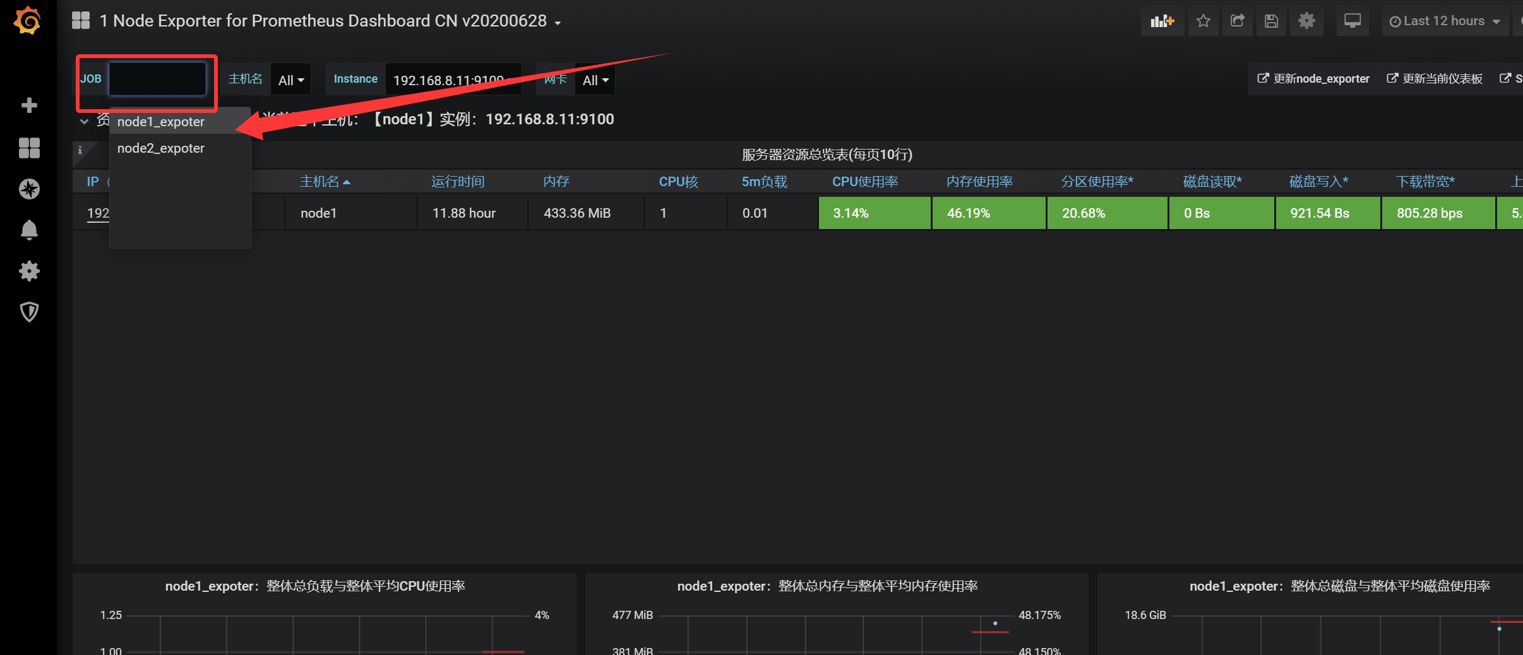Click the 921.54 Bs disk write cell
This screenshot has height=655, width=1523.
click(x=1327, y=213)
